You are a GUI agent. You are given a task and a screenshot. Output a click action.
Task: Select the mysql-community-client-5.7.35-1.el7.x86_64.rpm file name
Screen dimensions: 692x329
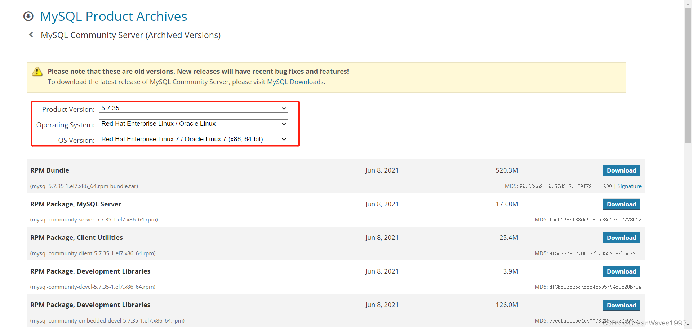pos(93,253)
